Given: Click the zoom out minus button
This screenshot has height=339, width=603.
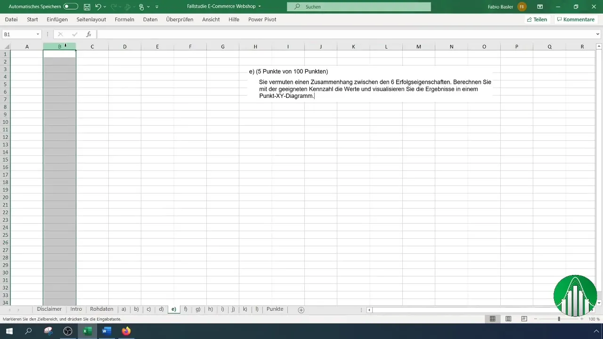Looking at the screenshot, I should (x=536, y=319).
